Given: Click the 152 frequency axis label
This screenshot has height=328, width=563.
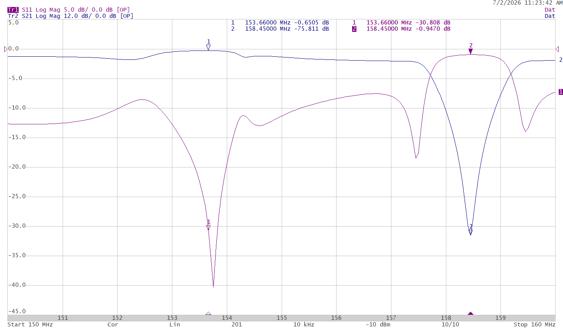Looking at the screenshot, I should (118, 318).
